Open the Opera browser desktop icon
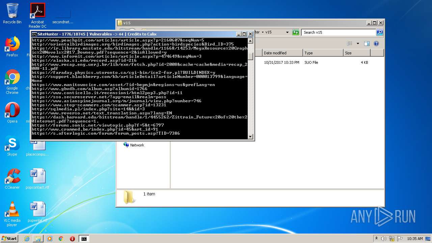The height and width of the screenshot is (243, 432). (x=12, y=113)
